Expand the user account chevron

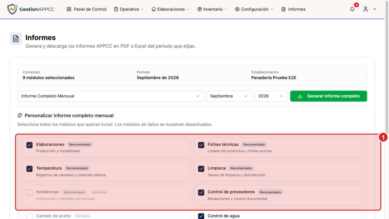click(375, 9)
